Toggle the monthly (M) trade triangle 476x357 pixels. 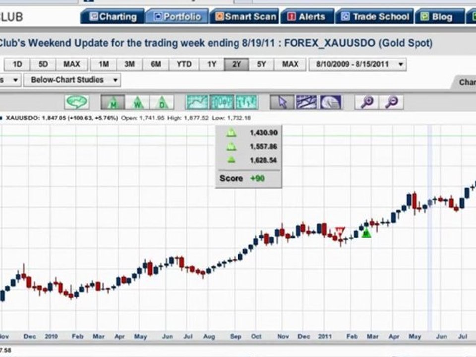pyautogui.click(x=113, y=102)
